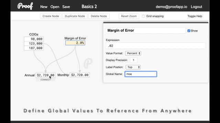
Task: Uncheck the Show checkbox
Action: (x=189, y=31)
